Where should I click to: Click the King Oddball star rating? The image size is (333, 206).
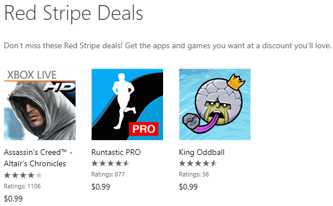[x=198, y=163]
